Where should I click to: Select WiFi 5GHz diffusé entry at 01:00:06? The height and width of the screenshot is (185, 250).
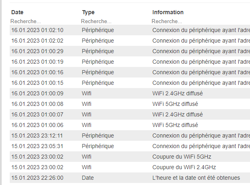[130, 125]
